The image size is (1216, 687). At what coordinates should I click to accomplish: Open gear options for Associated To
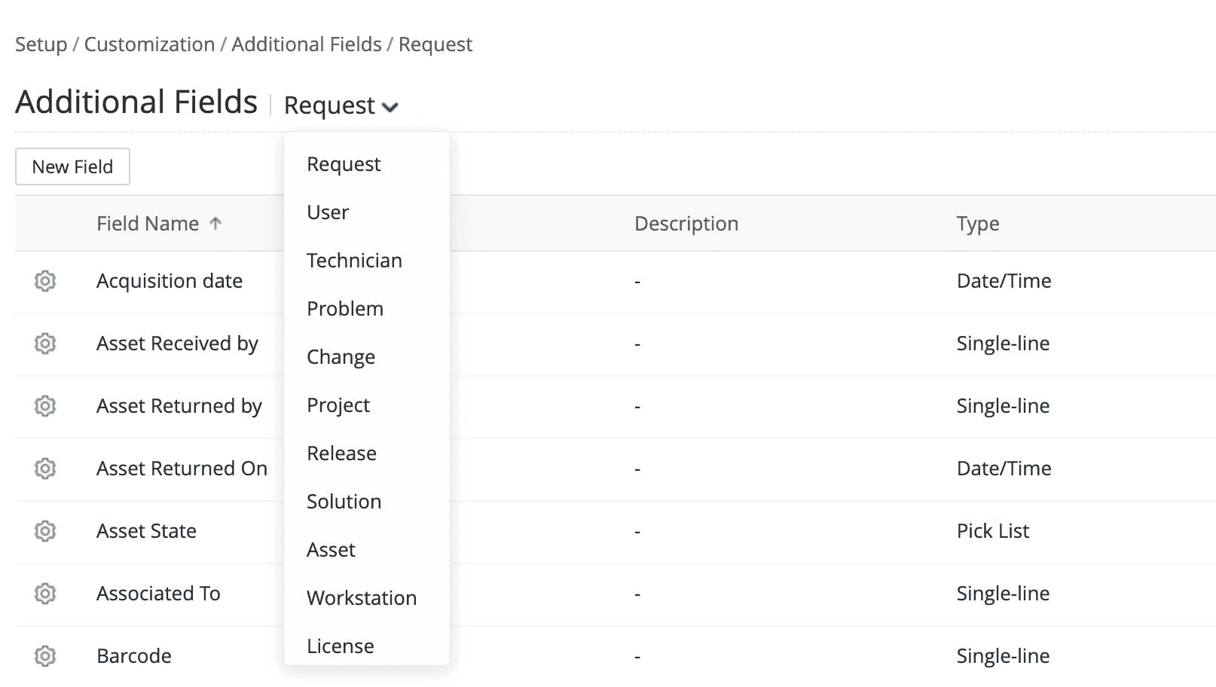[x=45, y=594]
